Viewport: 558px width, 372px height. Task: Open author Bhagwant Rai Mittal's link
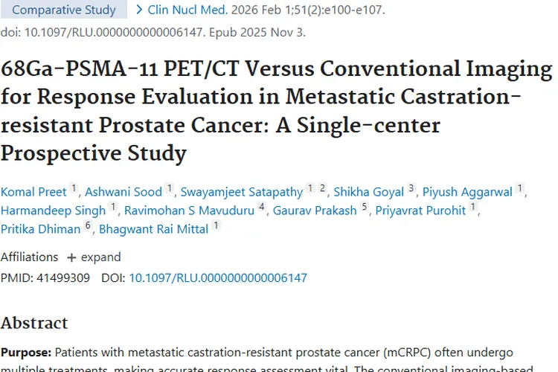[154, 229]
